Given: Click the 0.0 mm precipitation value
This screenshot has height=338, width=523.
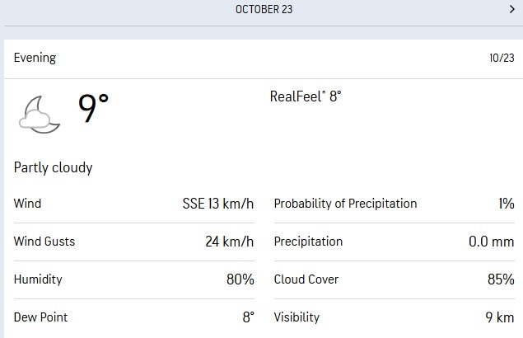Looking at the screenshot, I should pos(491,242).
